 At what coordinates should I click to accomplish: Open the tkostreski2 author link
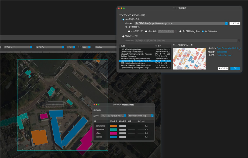pyautogui.click(x=222, y=52)
